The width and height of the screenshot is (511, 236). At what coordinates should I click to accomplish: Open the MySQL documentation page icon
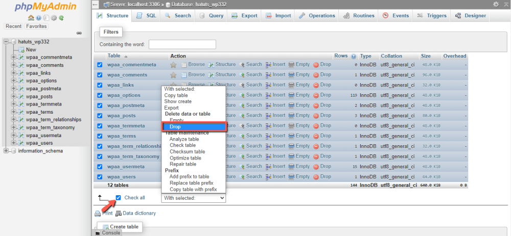click(46, 18)
